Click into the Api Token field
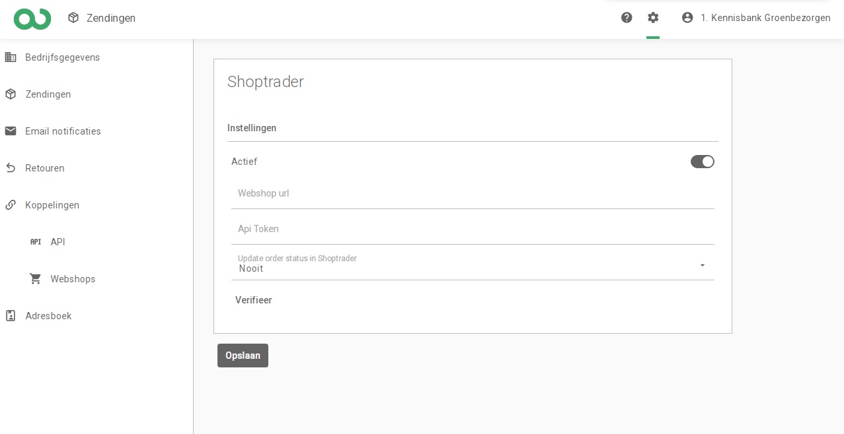This screenshot has height=434, width=844. (x=472, y=230)
